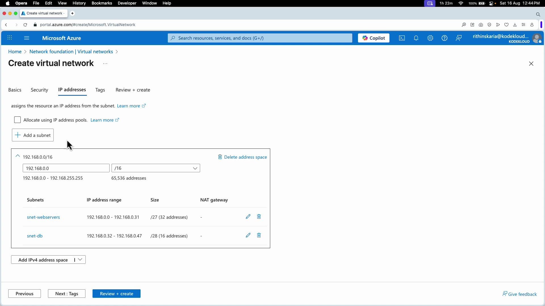Delete the snet-webservers subnet trash icon

pos(259,217)
